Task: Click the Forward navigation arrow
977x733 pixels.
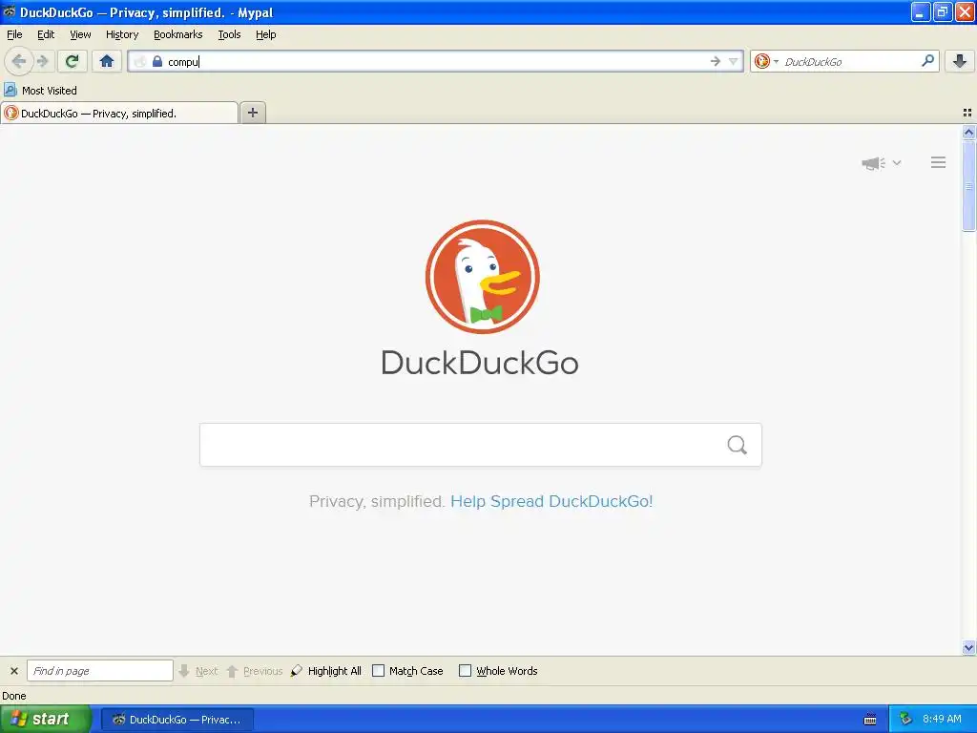Action: point(42,61)
